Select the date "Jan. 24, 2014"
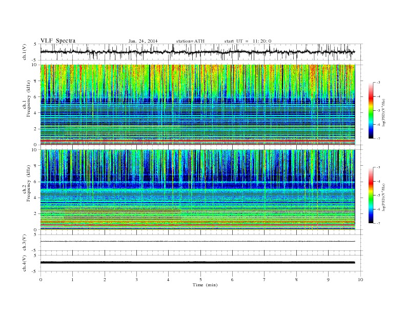The image size is (406, 314). click(x=143, y=41)
